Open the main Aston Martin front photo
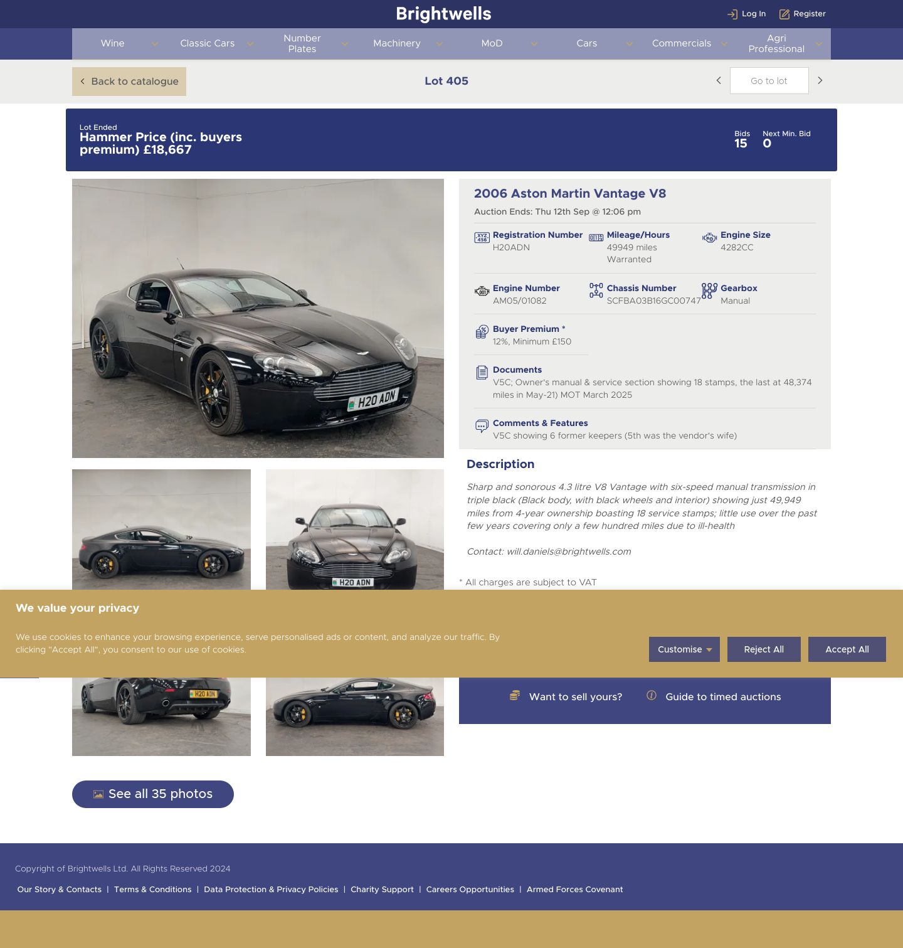Viewport: 903px width, 948px height. tap(258, 318)
